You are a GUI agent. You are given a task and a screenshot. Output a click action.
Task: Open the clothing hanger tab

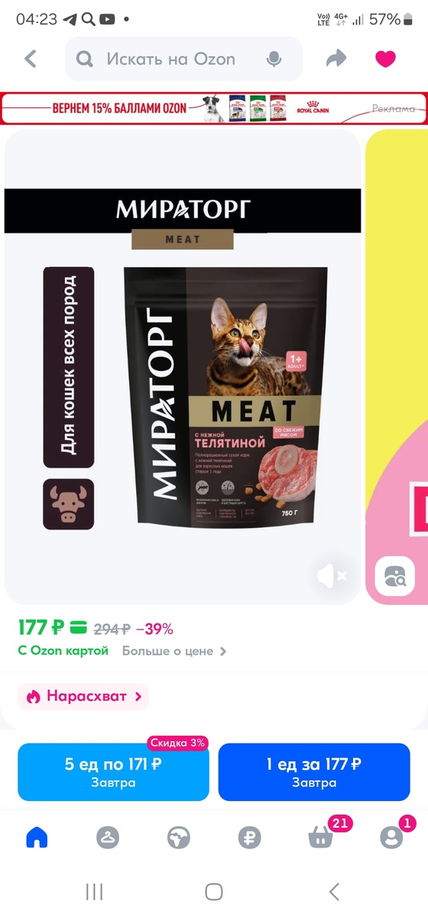click(x=108, y=838)
